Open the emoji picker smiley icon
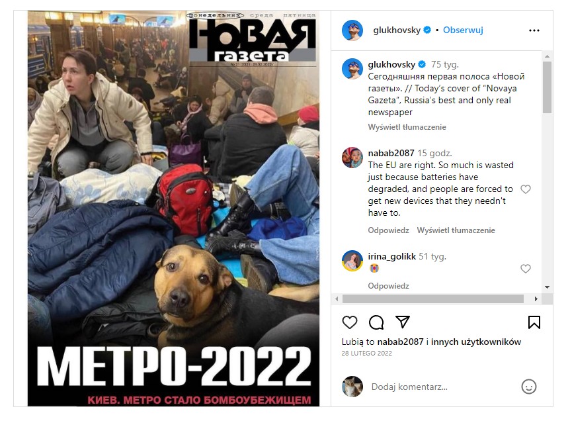The image size is (570, 423). tap(529, 387)
